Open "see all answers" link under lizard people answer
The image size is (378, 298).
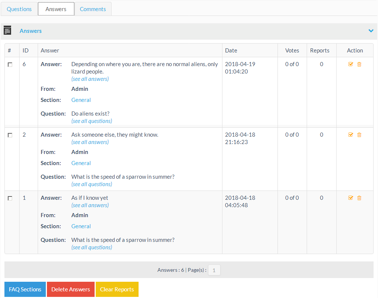tap(90, 79)
